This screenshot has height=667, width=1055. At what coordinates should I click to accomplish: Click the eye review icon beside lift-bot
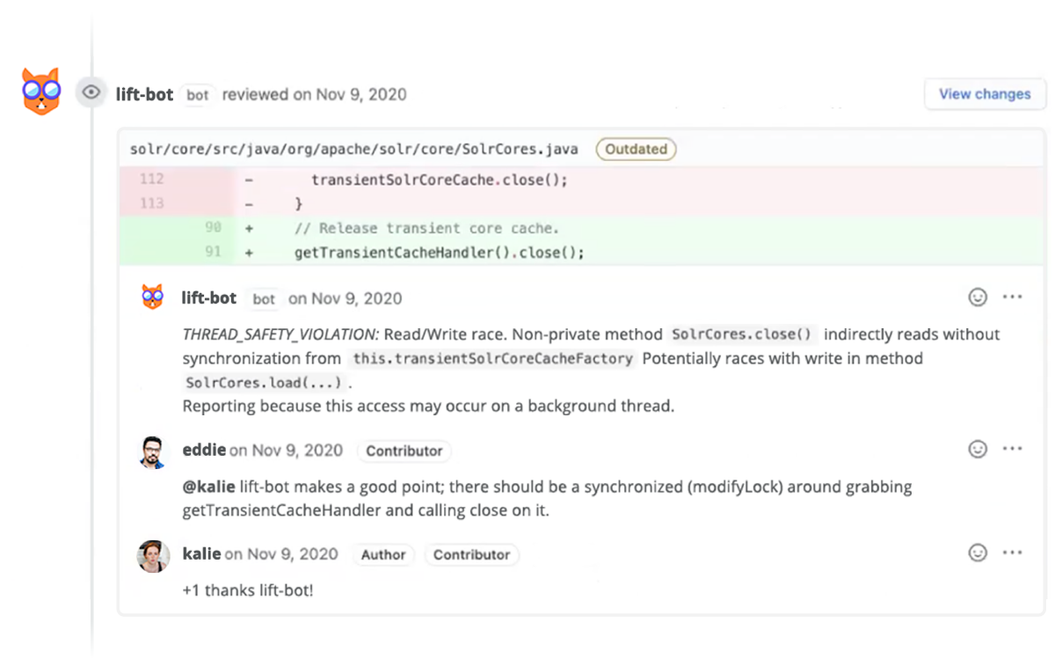(x=91, y=92)
